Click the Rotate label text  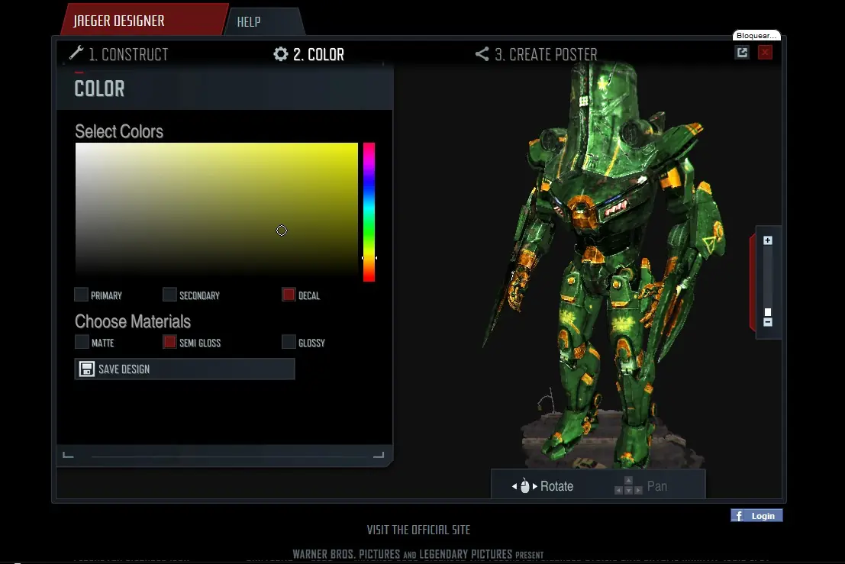point(556,486)
